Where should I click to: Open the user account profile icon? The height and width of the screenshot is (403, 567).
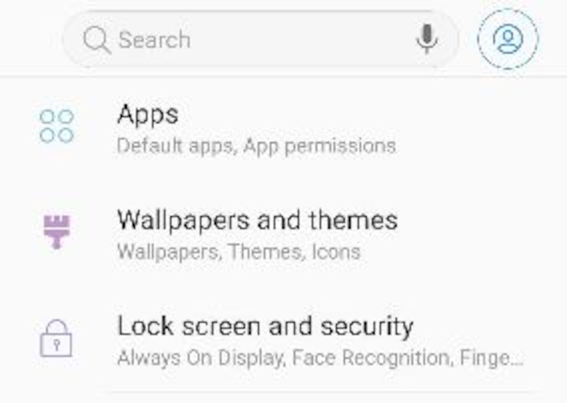pos(508,39)
